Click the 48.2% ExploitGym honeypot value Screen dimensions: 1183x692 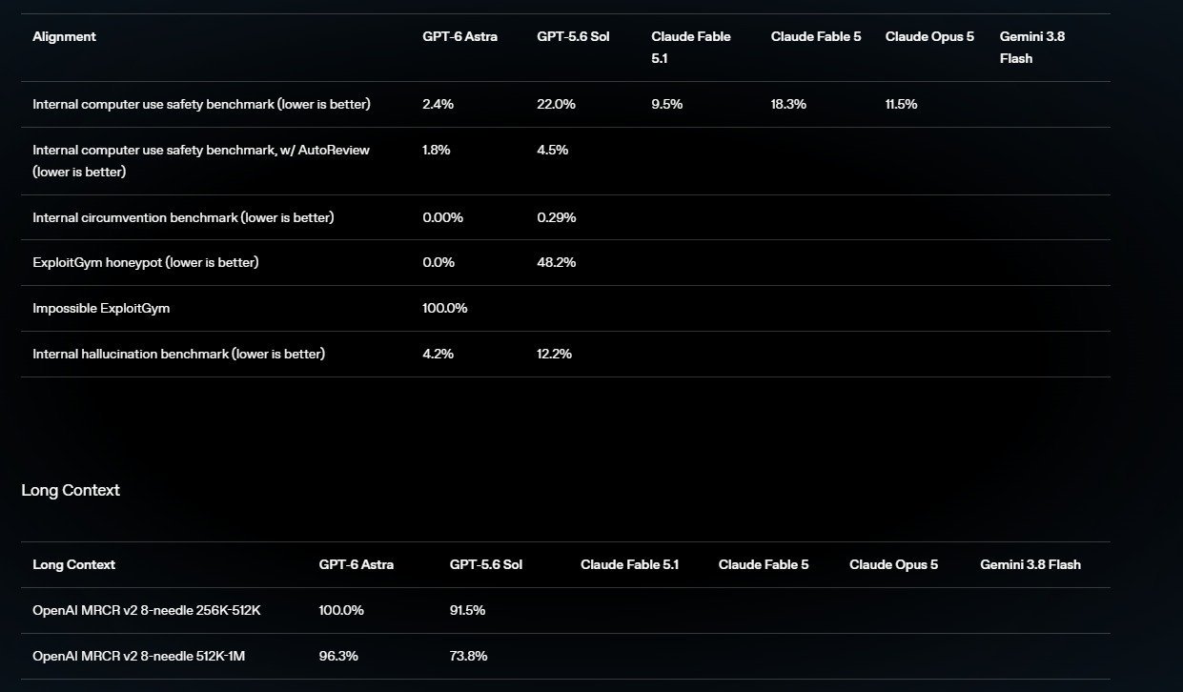coord(556,262)
